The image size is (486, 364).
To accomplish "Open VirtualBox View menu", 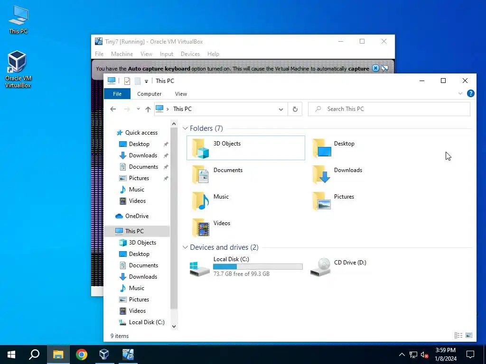I will pos(146,54).
